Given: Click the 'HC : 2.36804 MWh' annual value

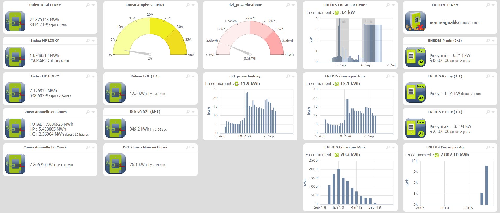Looking at the screenshot, I should tap(47, 134).
